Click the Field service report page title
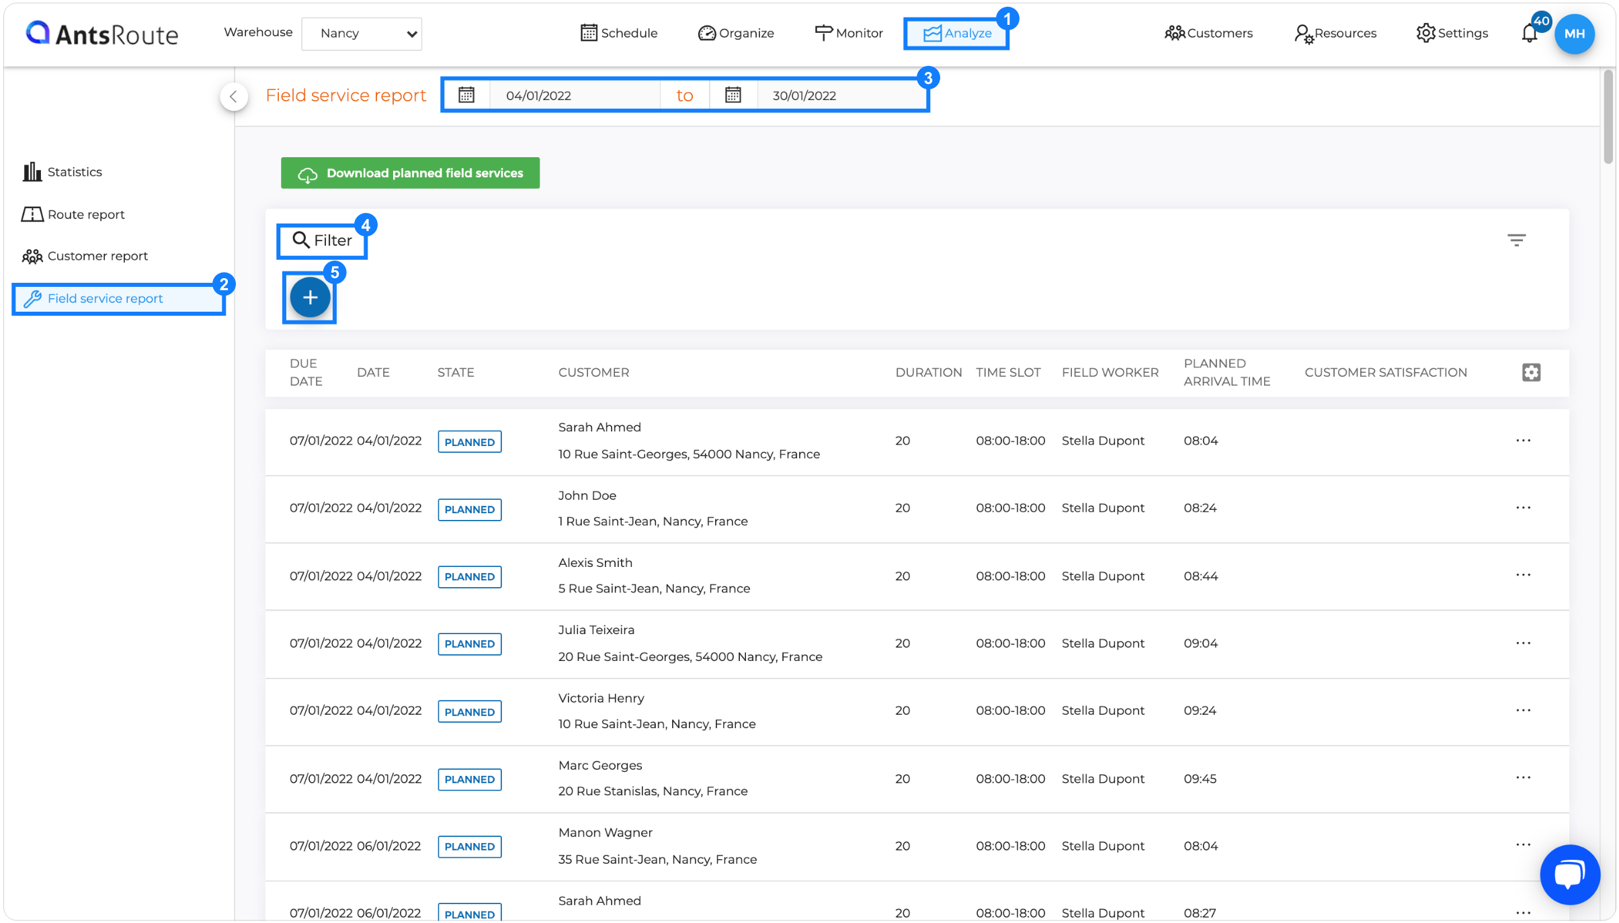 (345, 95)
